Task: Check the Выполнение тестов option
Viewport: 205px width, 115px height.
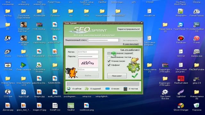Action: [x=109, y=57]
